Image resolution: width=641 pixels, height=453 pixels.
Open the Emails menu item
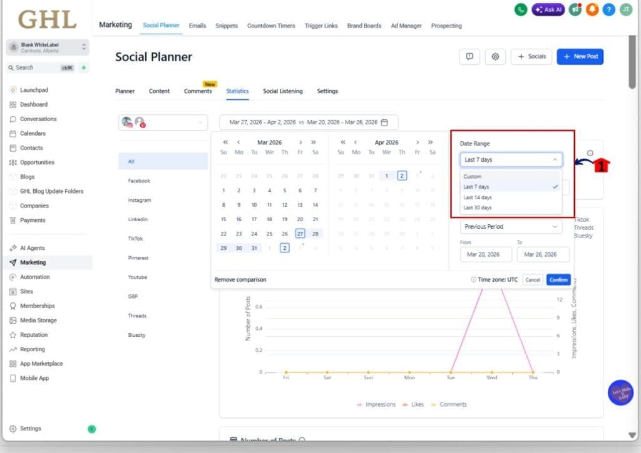197,26
